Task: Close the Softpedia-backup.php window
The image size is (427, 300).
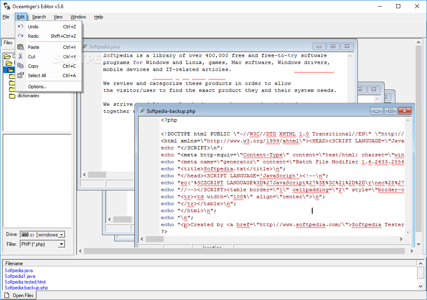Action: [x=405, y=111]
